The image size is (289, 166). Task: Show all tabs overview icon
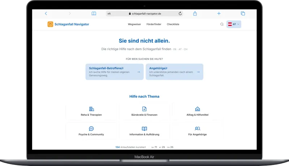pyautogui.click(x=243, y=13)
